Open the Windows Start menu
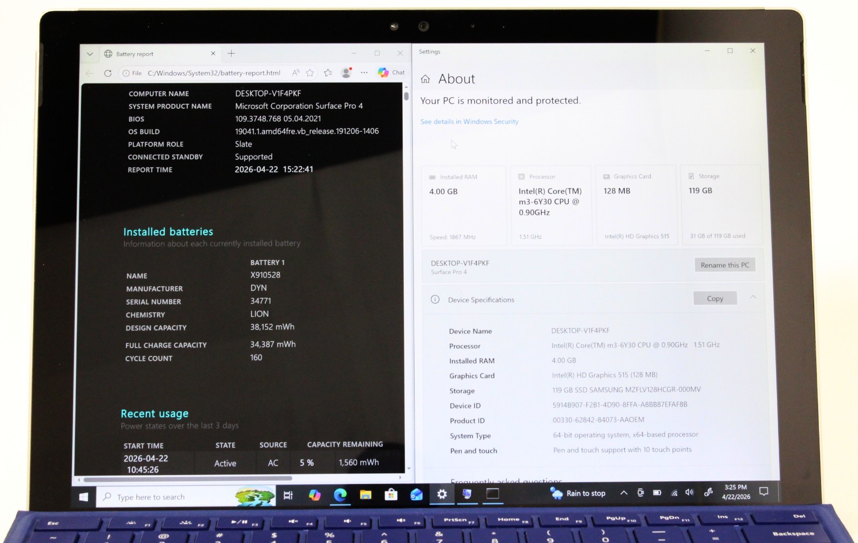This screenshot has width=858, height=543. point(84,497)
